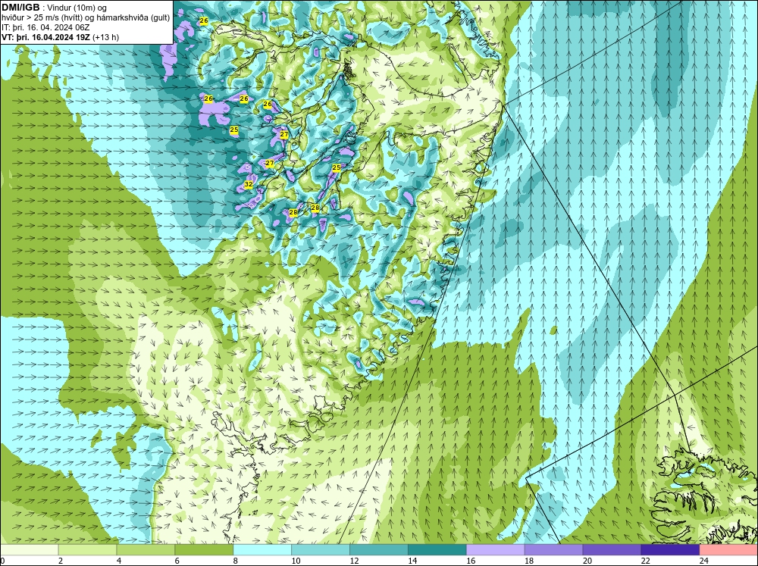Click the 'Vindur (10m) og' header text

[78, 8]
